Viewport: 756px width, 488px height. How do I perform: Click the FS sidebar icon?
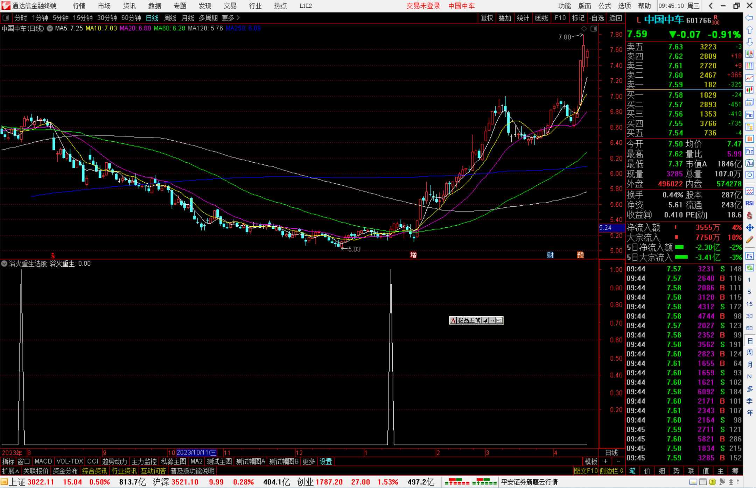tap(749, 256)
